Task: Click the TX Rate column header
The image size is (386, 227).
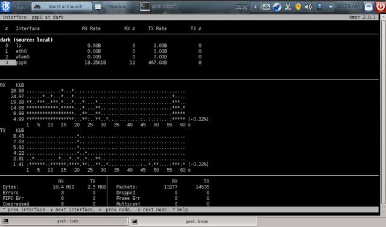Action: tap(157, 28)
